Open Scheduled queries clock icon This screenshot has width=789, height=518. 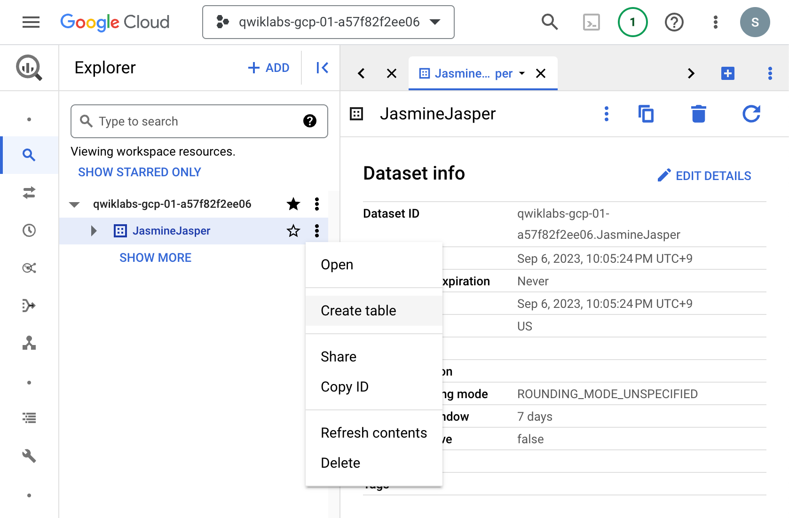pos(29,230)
